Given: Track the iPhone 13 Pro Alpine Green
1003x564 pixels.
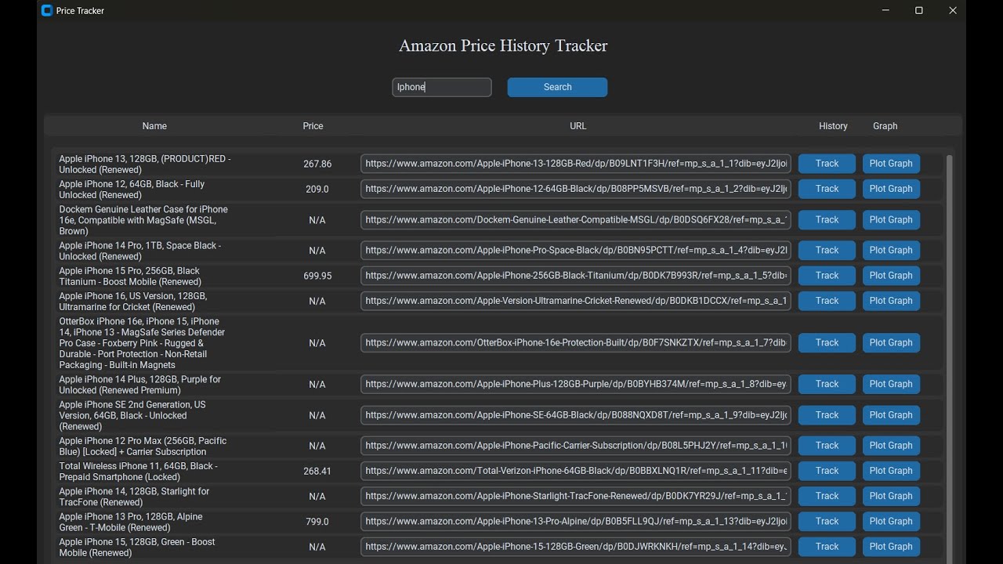Looking at the screenshot, I should [x=827, y=522].
